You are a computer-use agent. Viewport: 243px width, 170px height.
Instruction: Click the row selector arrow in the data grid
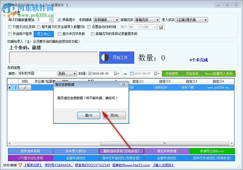(10, 87)
